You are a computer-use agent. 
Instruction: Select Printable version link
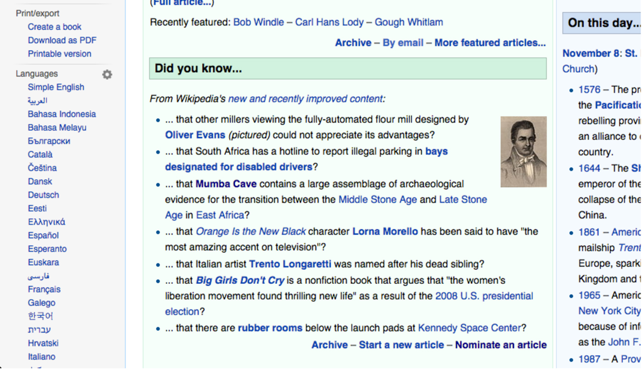pyautogui.click(x=60, y=54)
